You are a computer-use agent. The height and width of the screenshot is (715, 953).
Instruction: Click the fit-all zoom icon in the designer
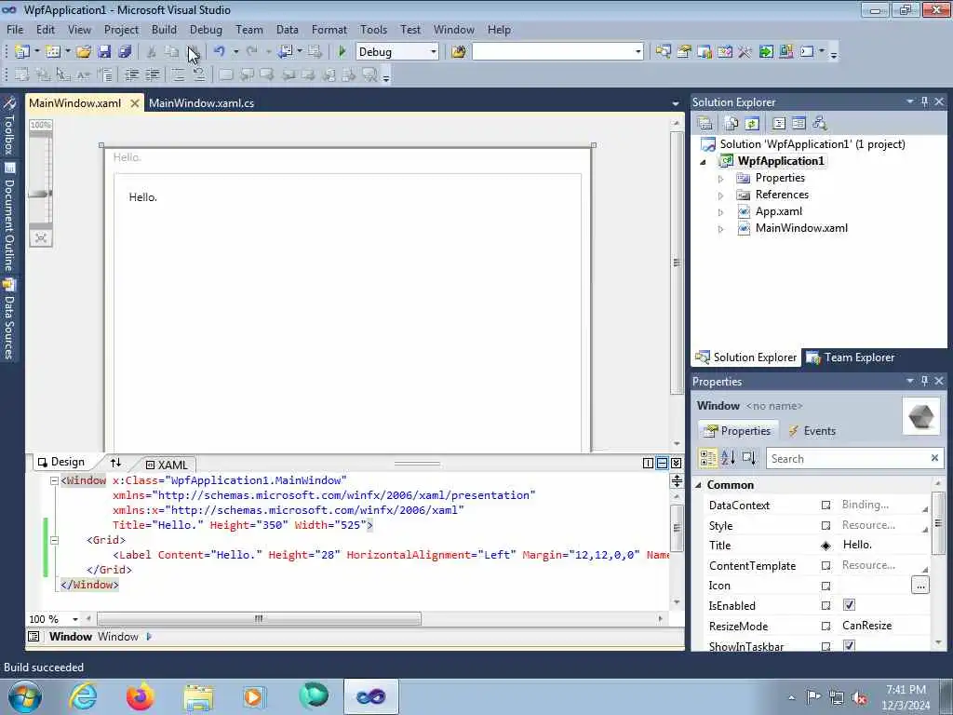point(41,237)
